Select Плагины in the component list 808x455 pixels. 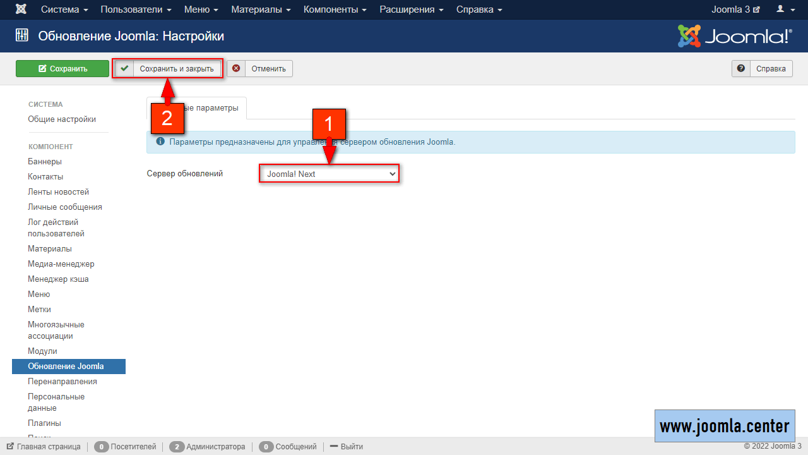[44, 423]
